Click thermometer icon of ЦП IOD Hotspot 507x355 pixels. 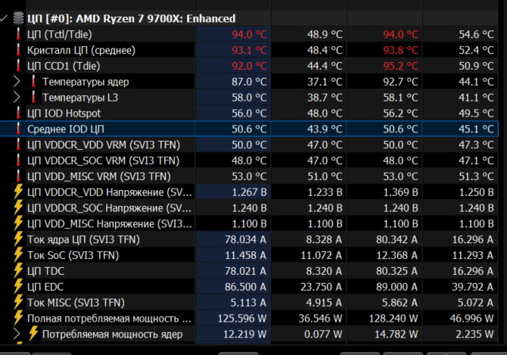point(18,113)
